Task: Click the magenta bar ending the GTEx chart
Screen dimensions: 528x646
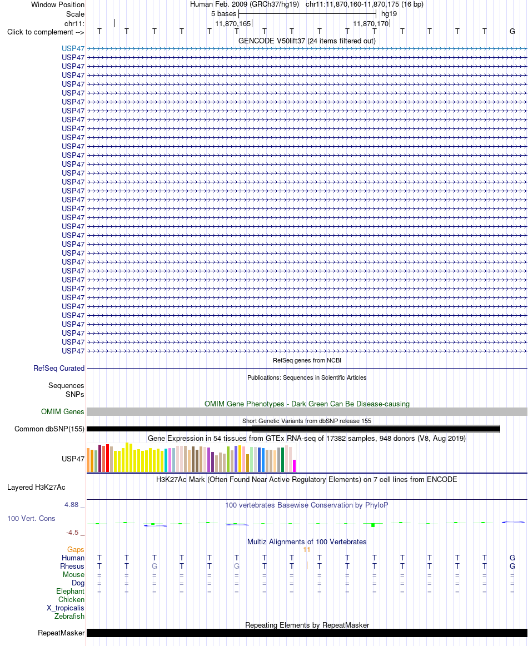Action: tap(295, 466)
